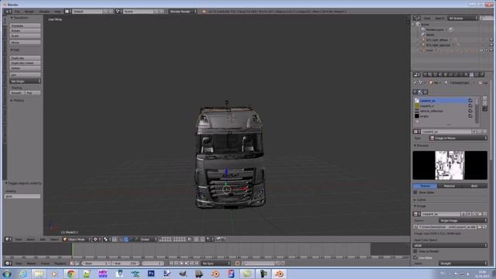This screenshot has width=496, height=279.
Task: Open the Global orientation dropdown
Action: point(148,239)
